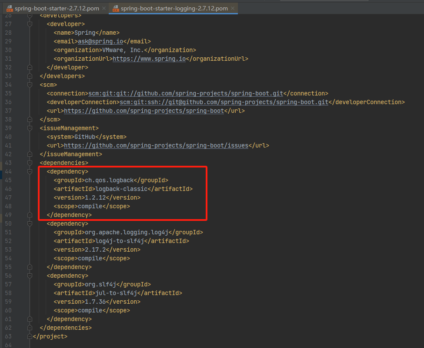Click the closing </project> tag

[50, 336]
